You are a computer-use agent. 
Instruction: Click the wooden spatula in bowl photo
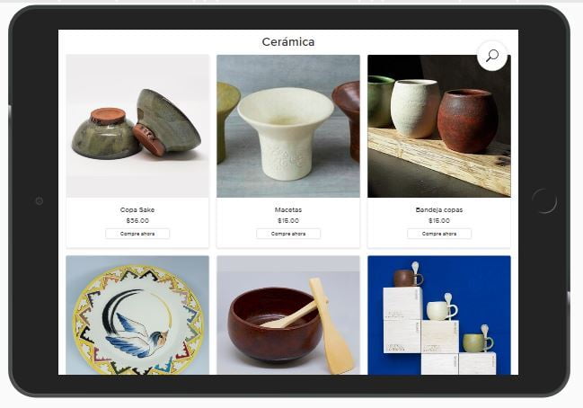pyautogui.click(x=331, y=325)
